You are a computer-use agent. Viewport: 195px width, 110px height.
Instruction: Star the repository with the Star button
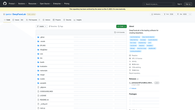tap(182, 14)
